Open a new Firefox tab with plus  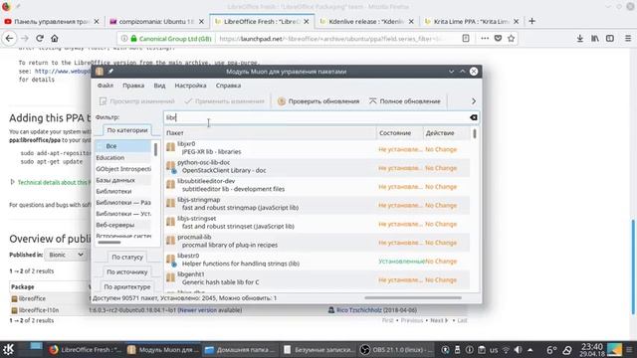[x=531, y=21]
